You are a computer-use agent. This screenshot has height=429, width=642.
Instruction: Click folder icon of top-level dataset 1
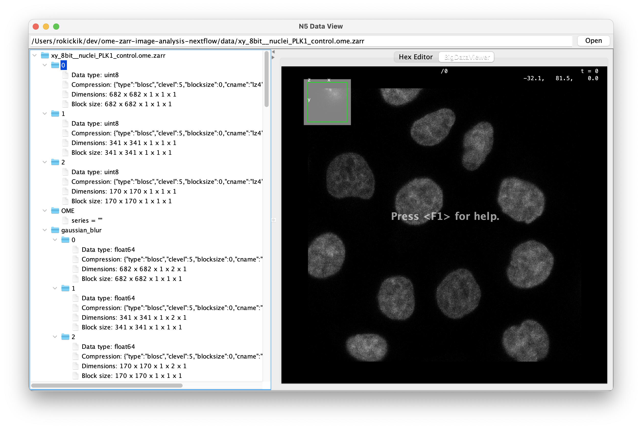55,114
